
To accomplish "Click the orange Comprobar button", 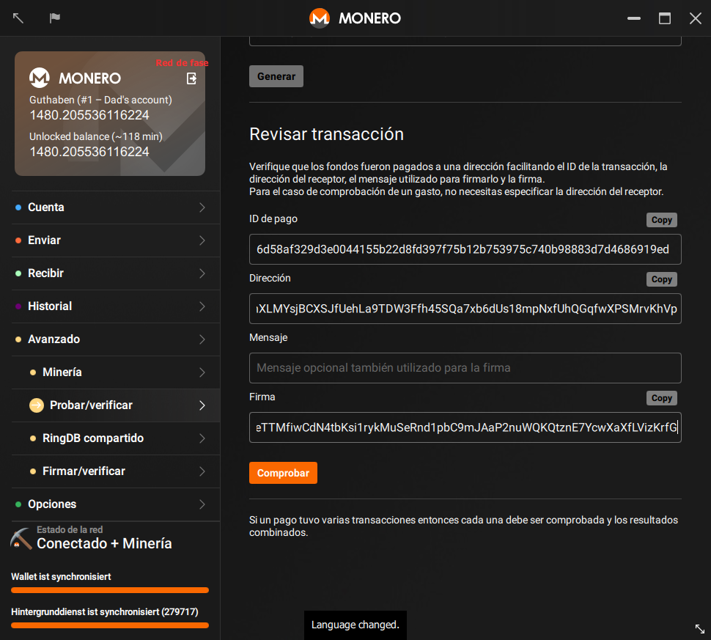I will tap(283, 473).
